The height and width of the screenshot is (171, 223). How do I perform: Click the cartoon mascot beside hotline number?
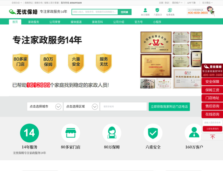coord(211,11)
